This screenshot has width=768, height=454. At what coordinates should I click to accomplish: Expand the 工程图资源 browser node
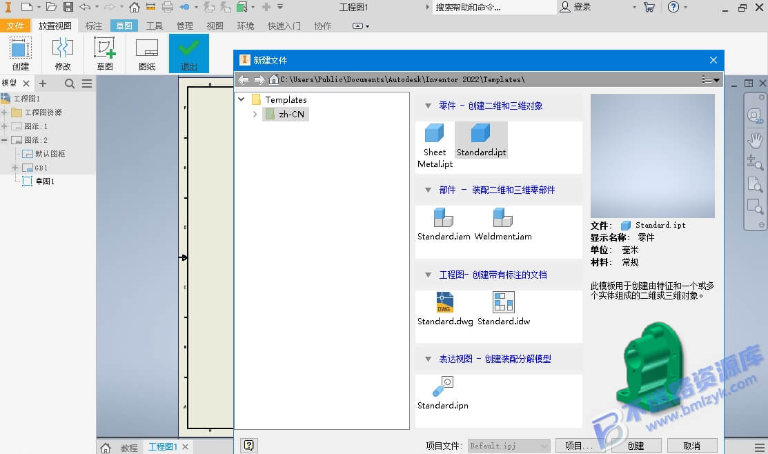pyautogui.click(x=4, y=112)
